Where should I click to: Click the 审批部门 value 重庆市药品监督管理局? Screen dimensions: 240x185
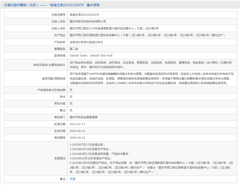click(x=83, y=117)
